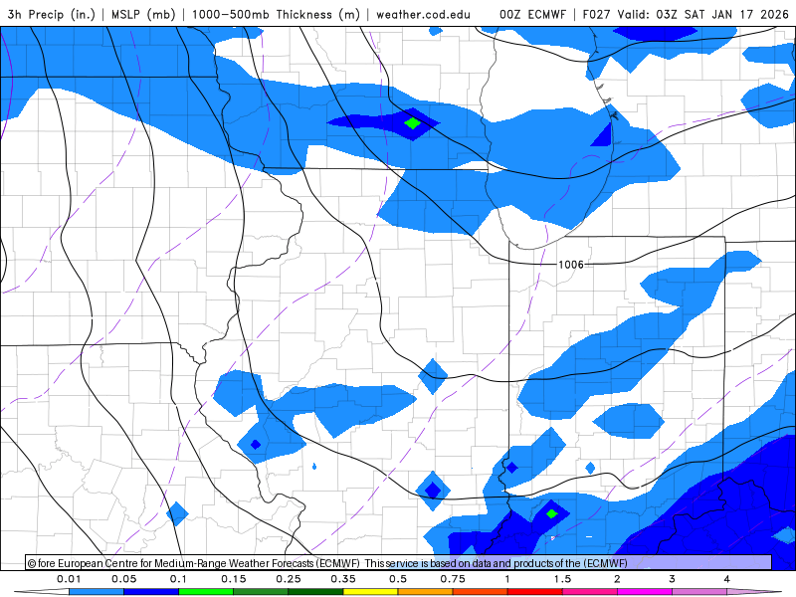Click the 0.05 legend value
Screen dimensions: 796x597
coord(123,579)
